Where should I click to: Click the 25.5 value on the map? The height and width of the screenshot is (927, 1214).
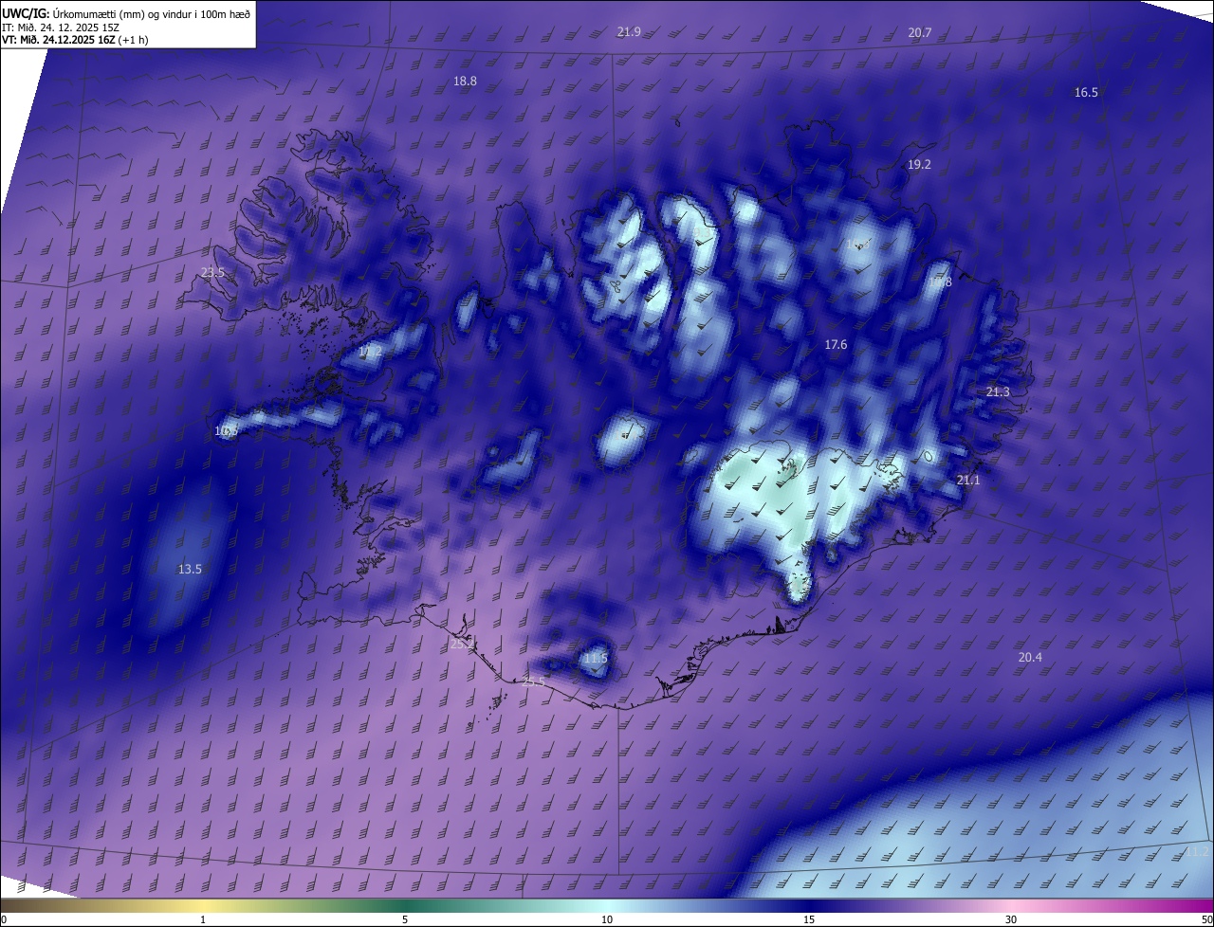click(x=534, y=682)
